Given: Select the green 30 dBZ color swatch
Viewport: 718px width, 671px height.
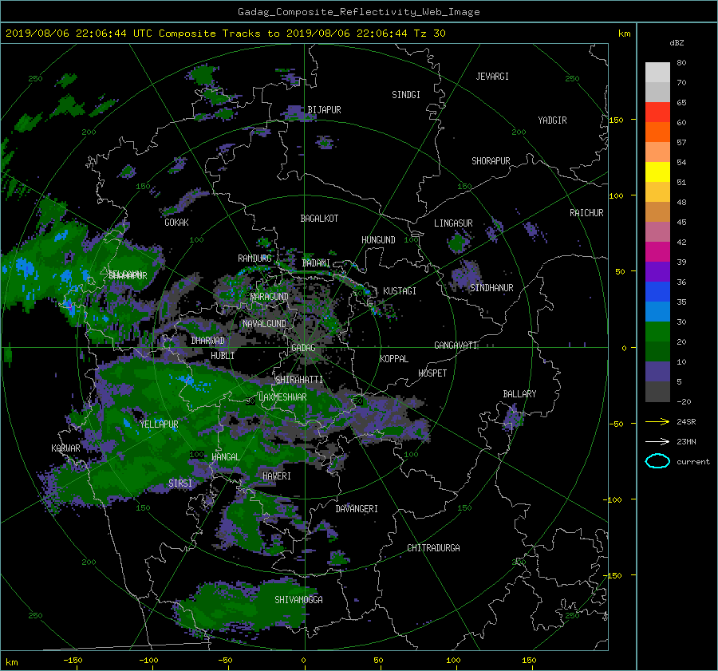Looking at the screenshot, I should coord(657,332).
